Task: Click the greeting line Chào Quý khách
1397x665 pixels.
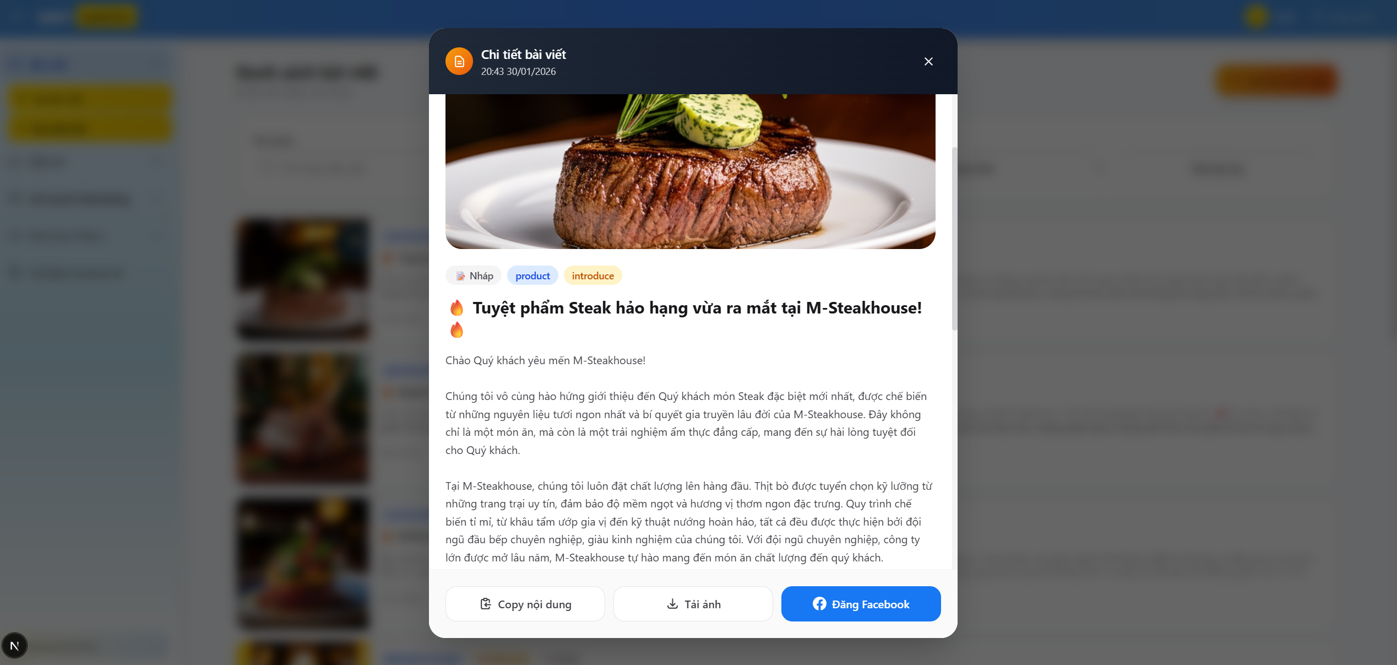Action: [x=545, y=360]
